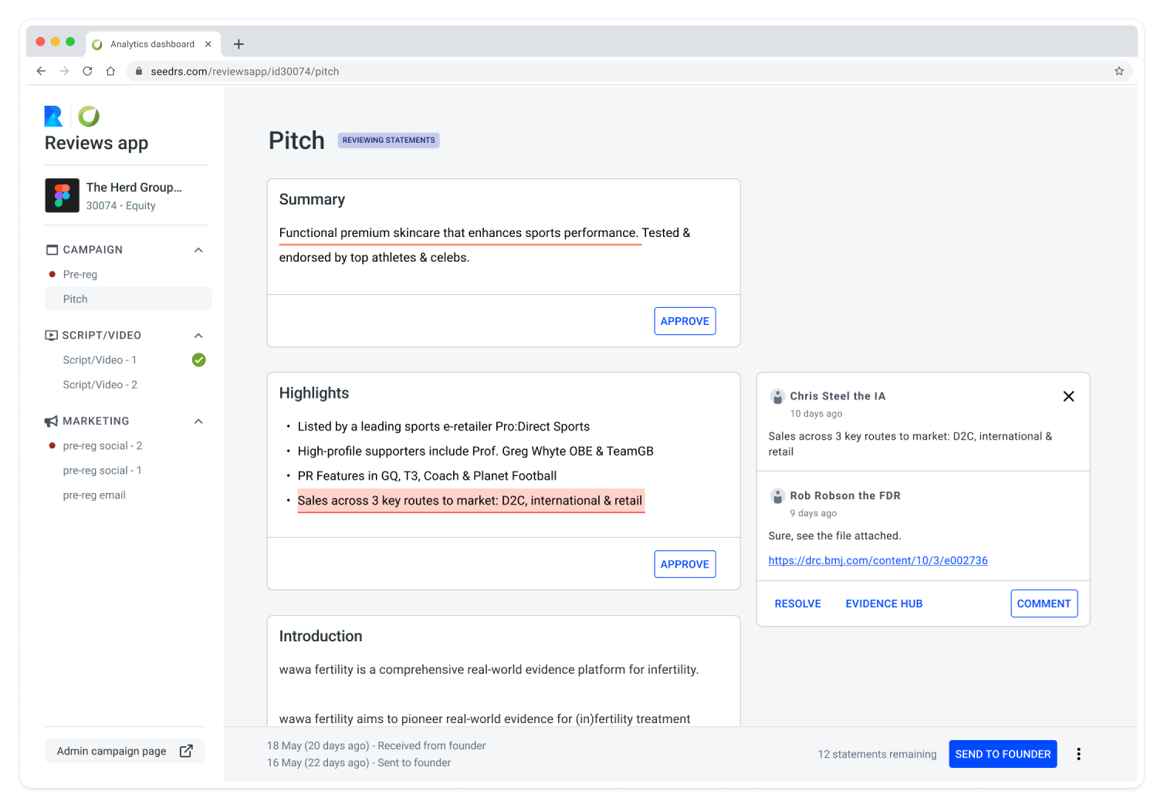This screenshot has height=808, width=1164.
Task: Select the Analytics dashboard browser tab
Action: 153,44
